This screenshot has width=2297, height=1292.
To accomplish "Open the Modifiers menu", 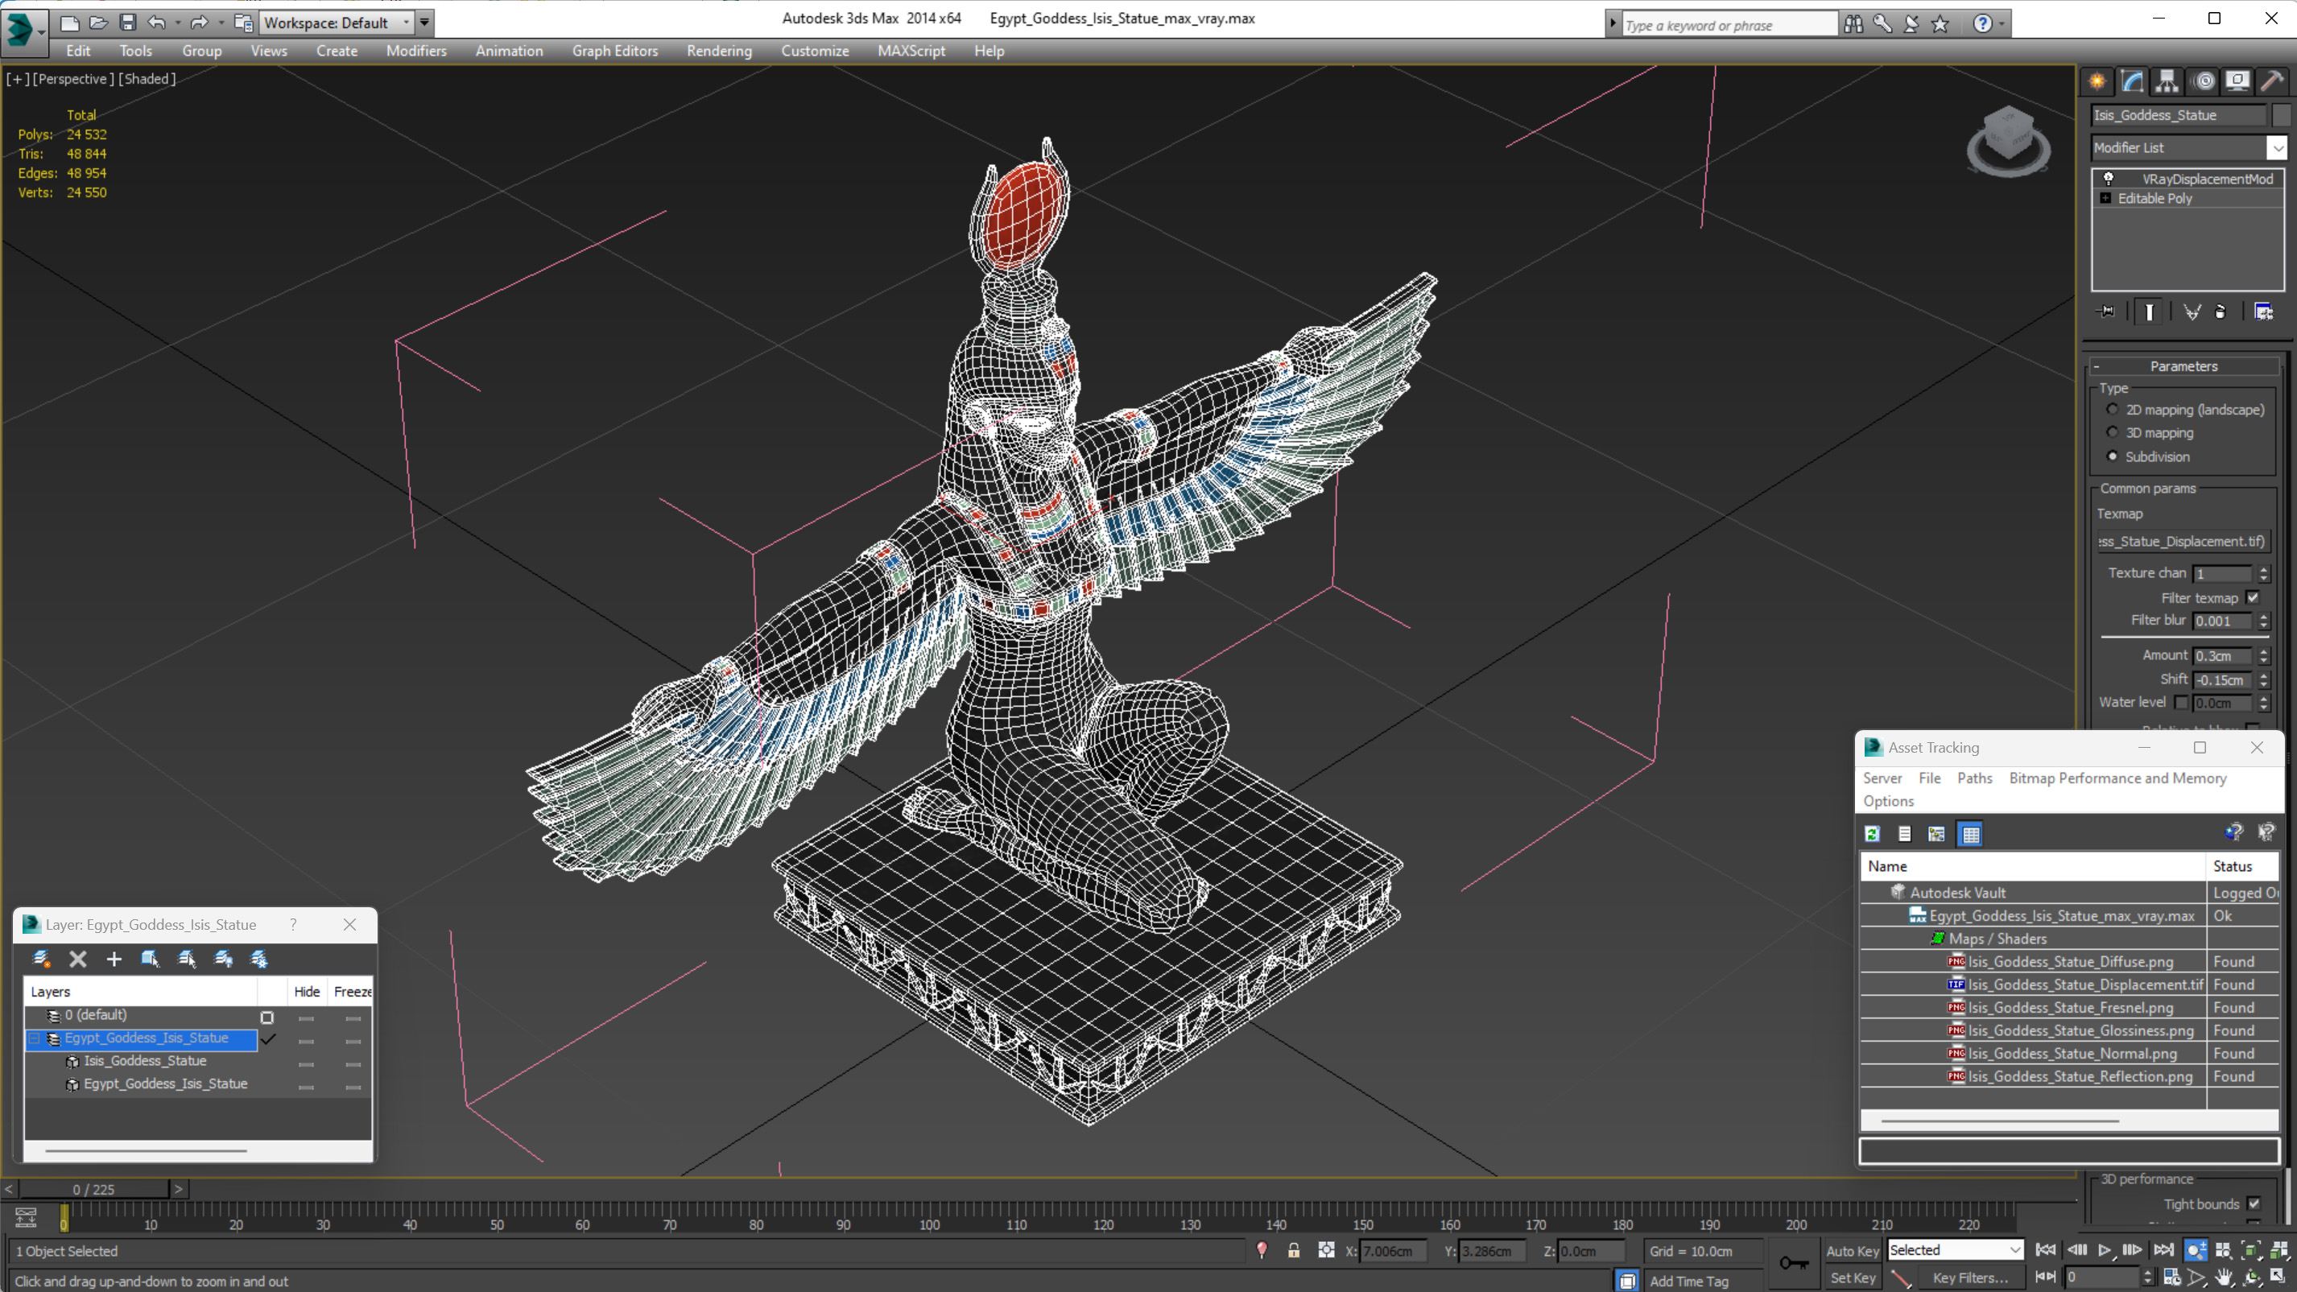I will point(416,51).
